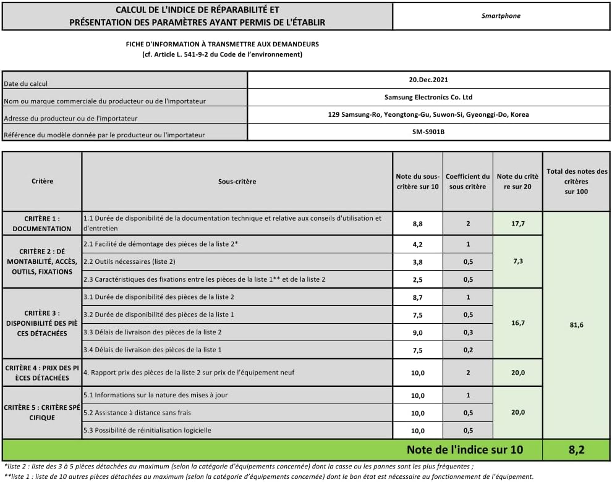612x482 pixels.
Task: Click the Critère 4 Prix des pièces header
Action: coord(42,373)
